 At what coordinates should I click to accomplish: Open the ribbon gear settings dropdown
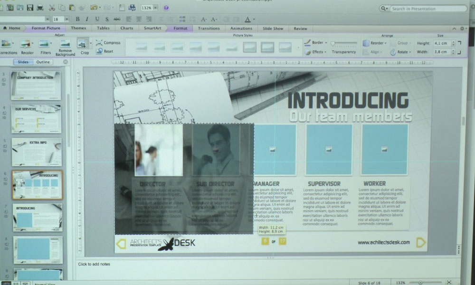click(463, 28)
